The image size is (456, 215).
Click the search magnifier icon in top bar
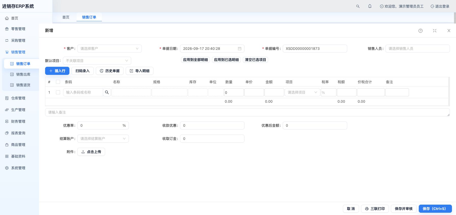[x=358, y=6]
